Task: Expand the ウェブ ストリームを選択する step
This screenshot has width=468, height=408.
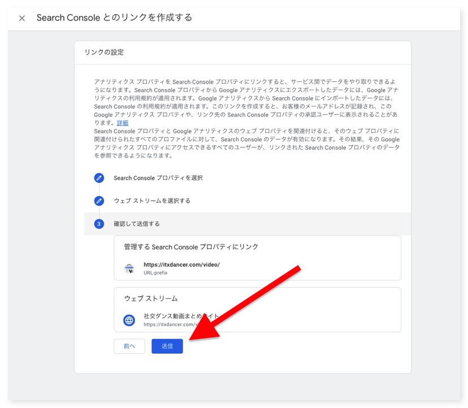Action: tap(152, 201)
